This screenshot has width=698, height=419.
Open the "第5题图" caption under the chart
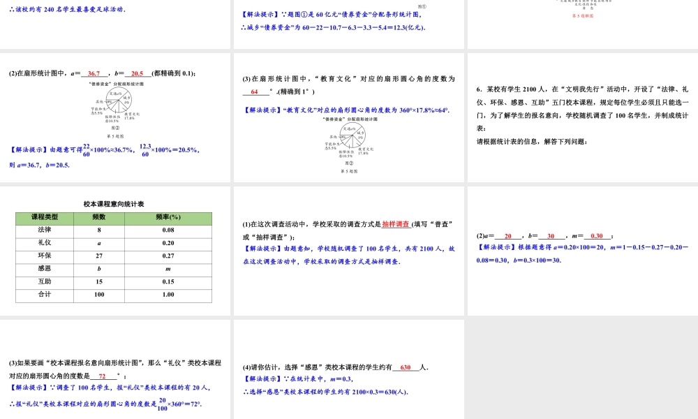coord(116,135)
